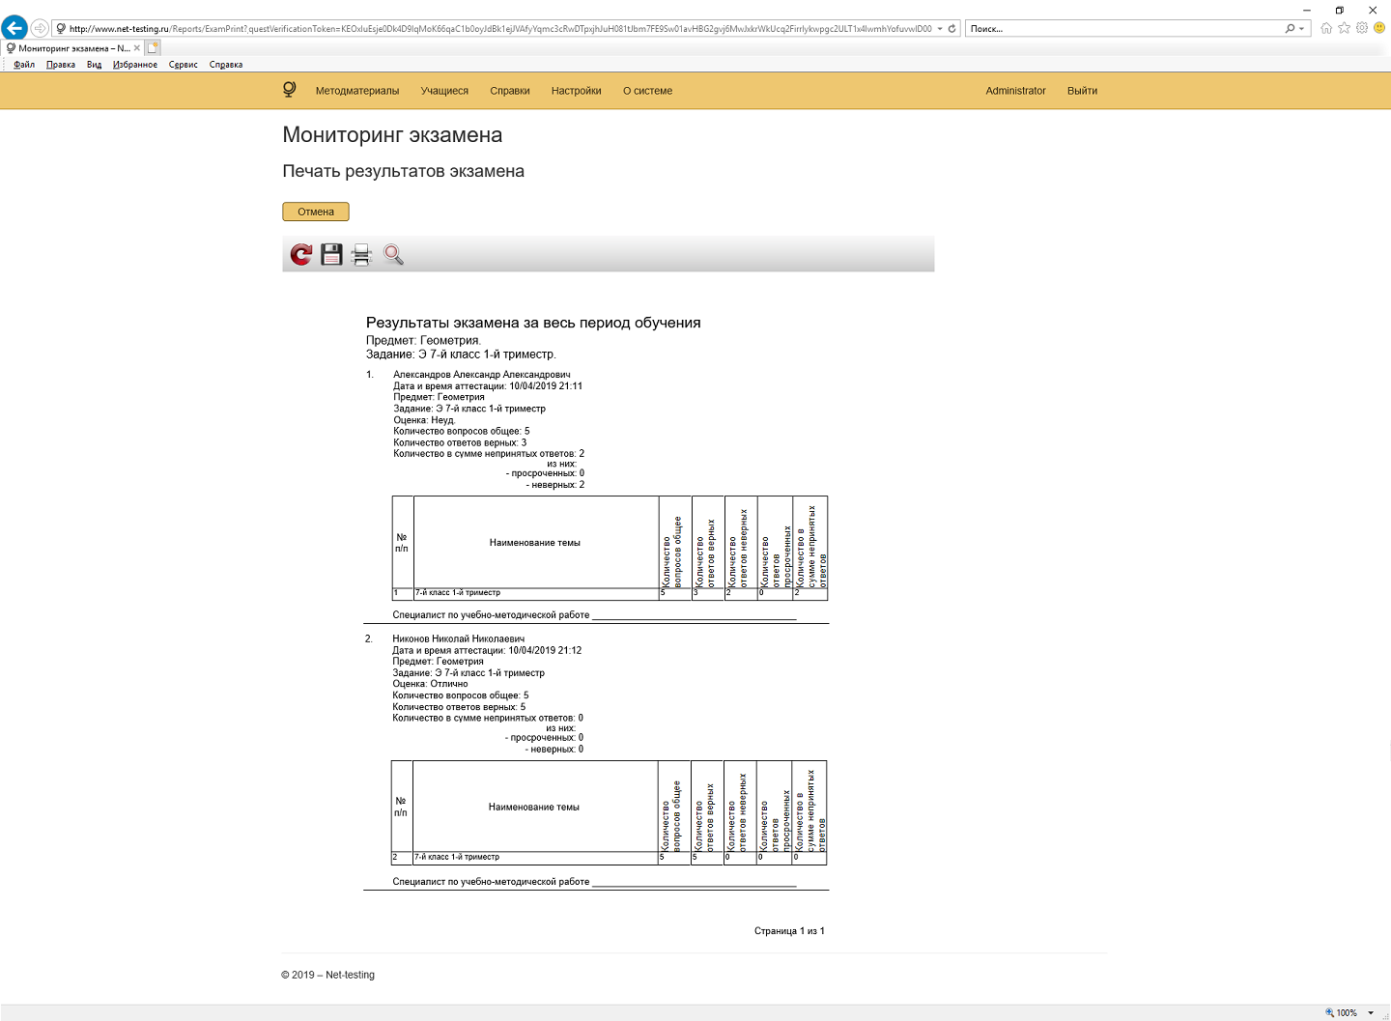
Task: Click the browser home icon
Action: point(1326,28)
